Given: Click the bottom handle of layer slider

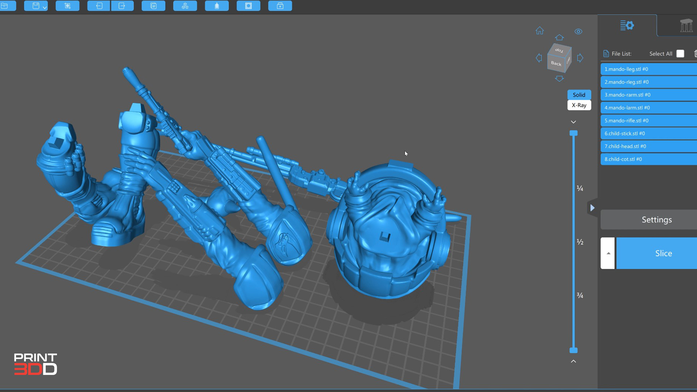Looking at the screenshot, I should 574,350.
